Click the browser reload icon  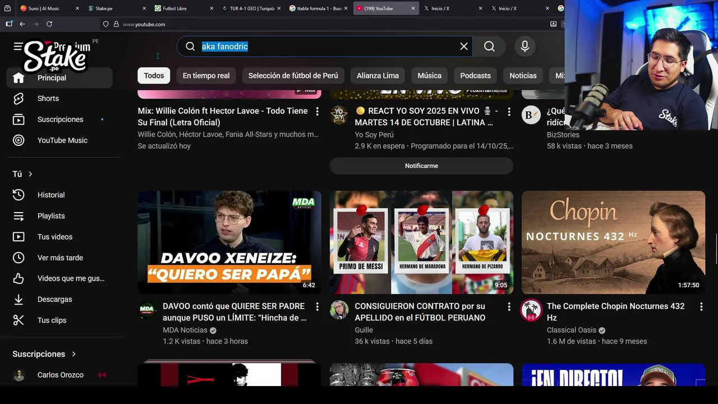[x=49, y=24]
